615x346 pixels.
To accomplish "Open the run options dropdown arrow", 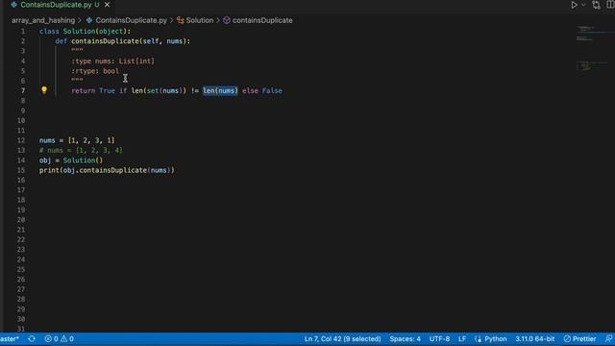I will (583, 5).
